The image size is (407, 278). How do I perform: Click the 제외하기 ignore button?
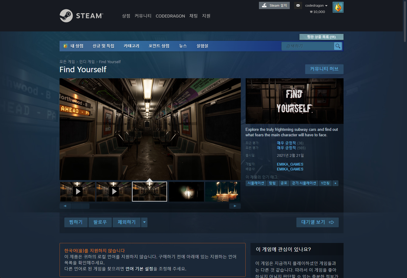click(x=127, y=222)
